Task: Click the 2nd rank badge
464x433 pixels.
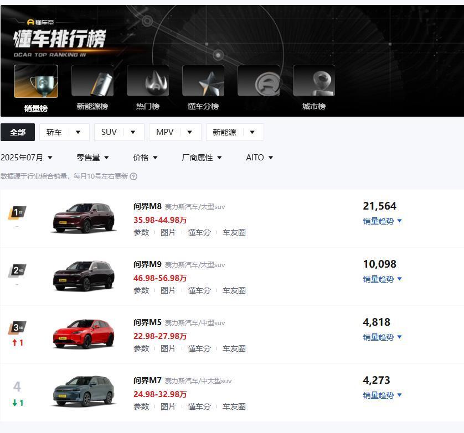Action: (x=17, y=270)
